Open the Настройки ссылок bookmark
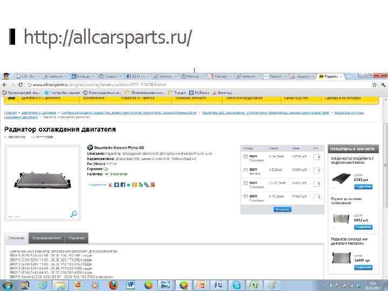 click(63, 93)
